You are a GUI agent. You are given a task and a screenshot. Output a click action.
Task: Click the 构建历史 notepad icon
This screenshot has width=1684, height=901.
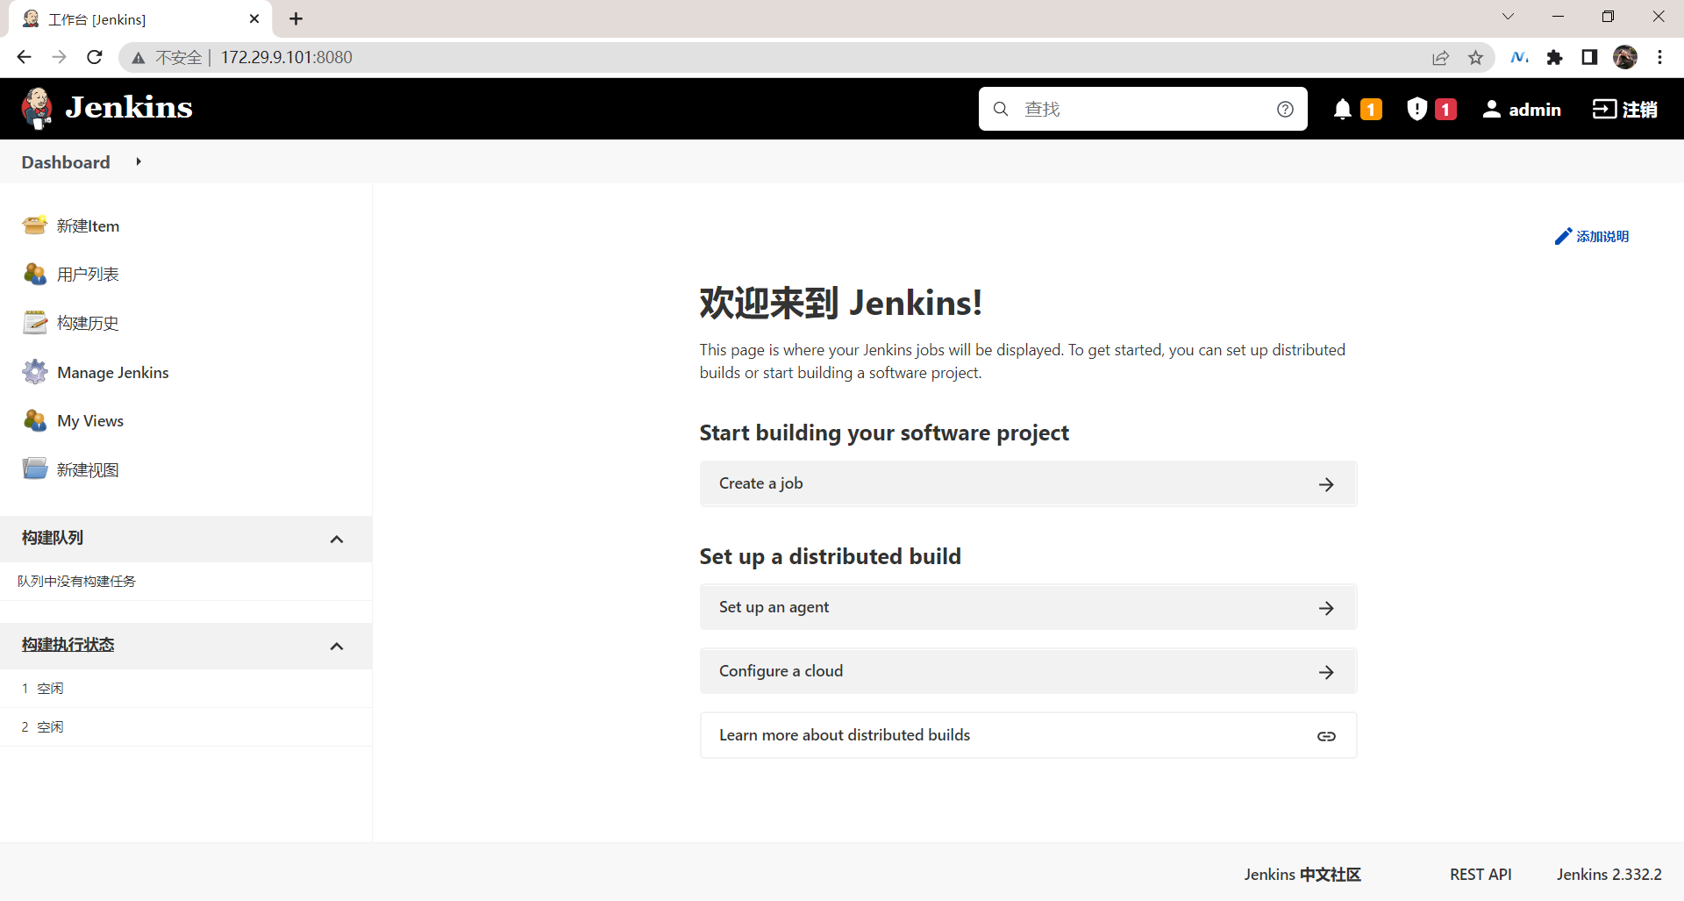coord(34,323)
